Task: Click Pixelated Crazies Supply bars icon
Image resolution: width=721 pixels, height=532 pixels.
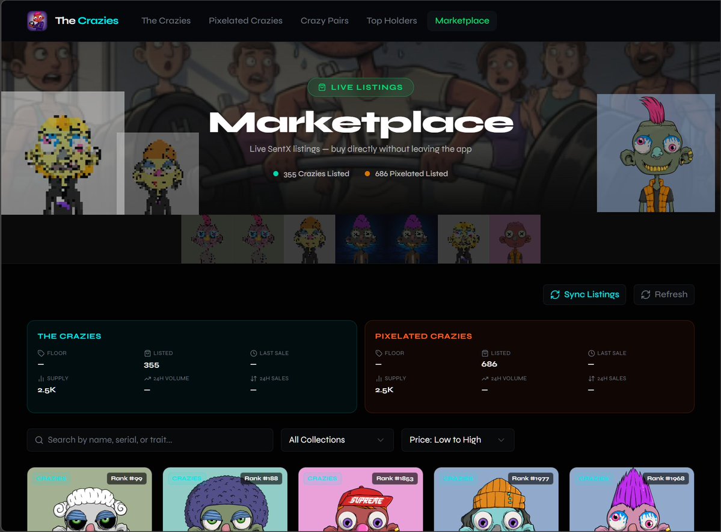Action: click(x=379, y=379)
